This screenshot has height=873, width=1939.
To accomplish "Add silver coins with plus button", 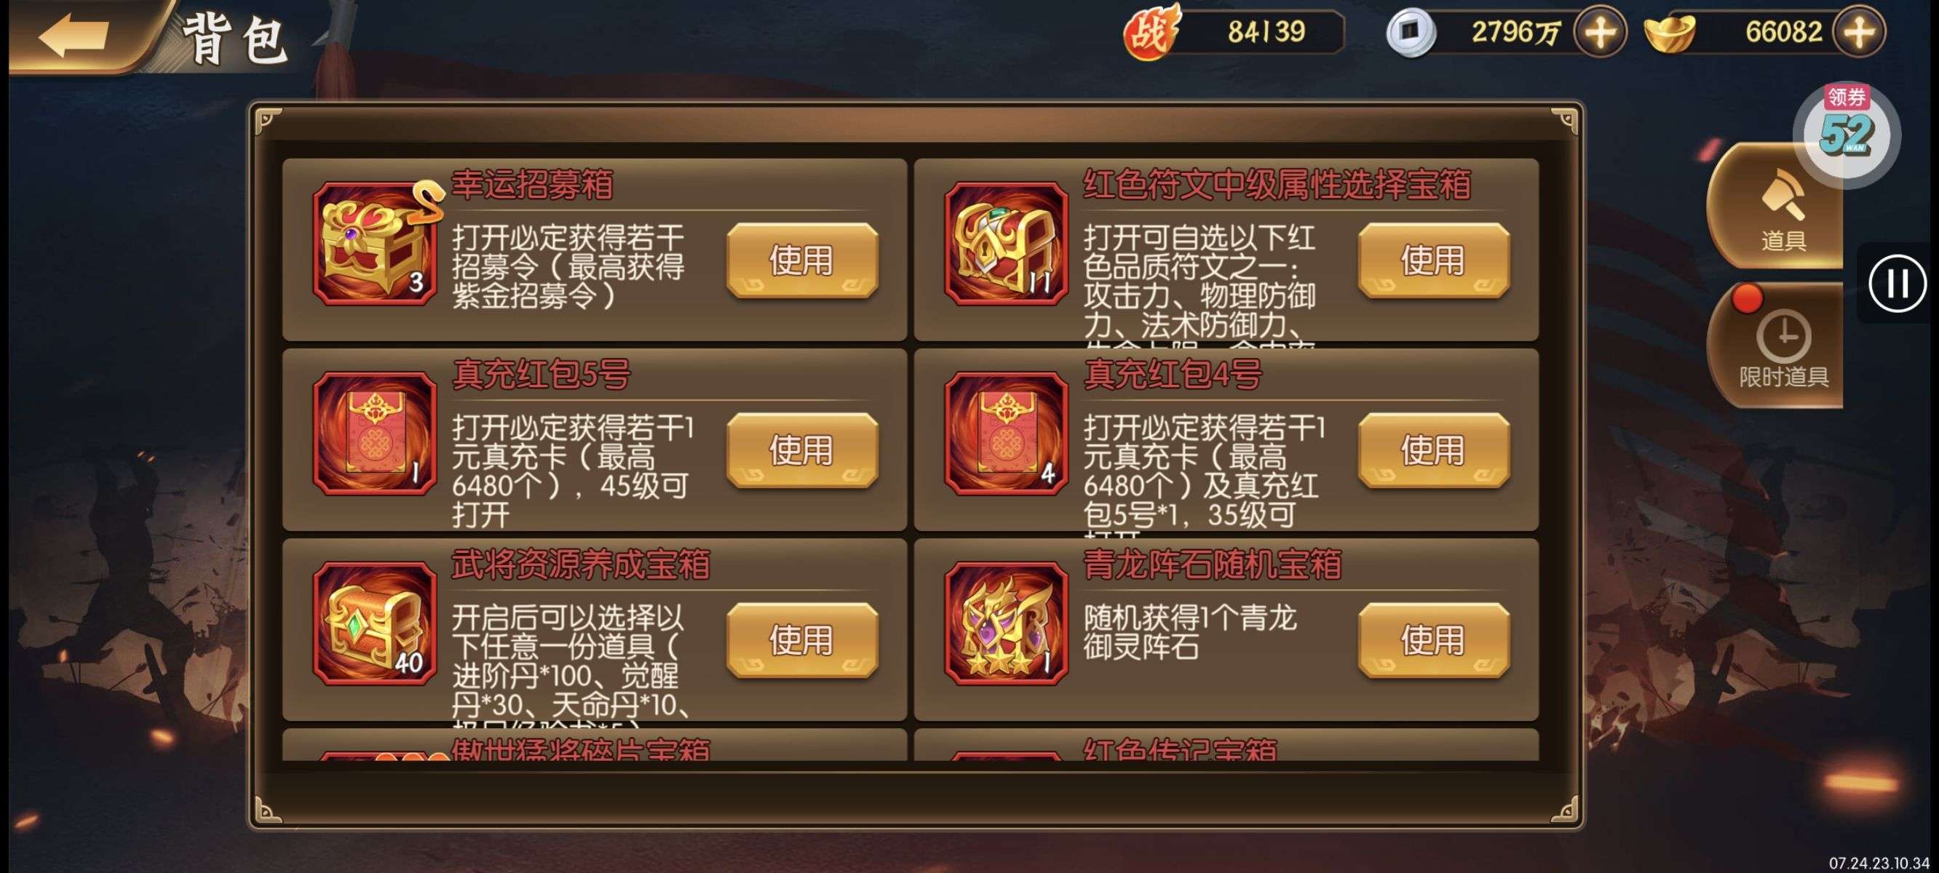I will (1599, 32).
